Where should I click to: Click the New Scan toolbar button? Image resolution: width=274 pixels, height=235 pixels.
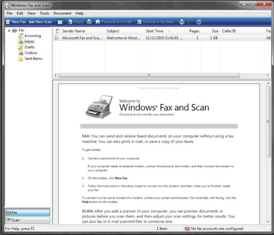(x=41, y=22)
